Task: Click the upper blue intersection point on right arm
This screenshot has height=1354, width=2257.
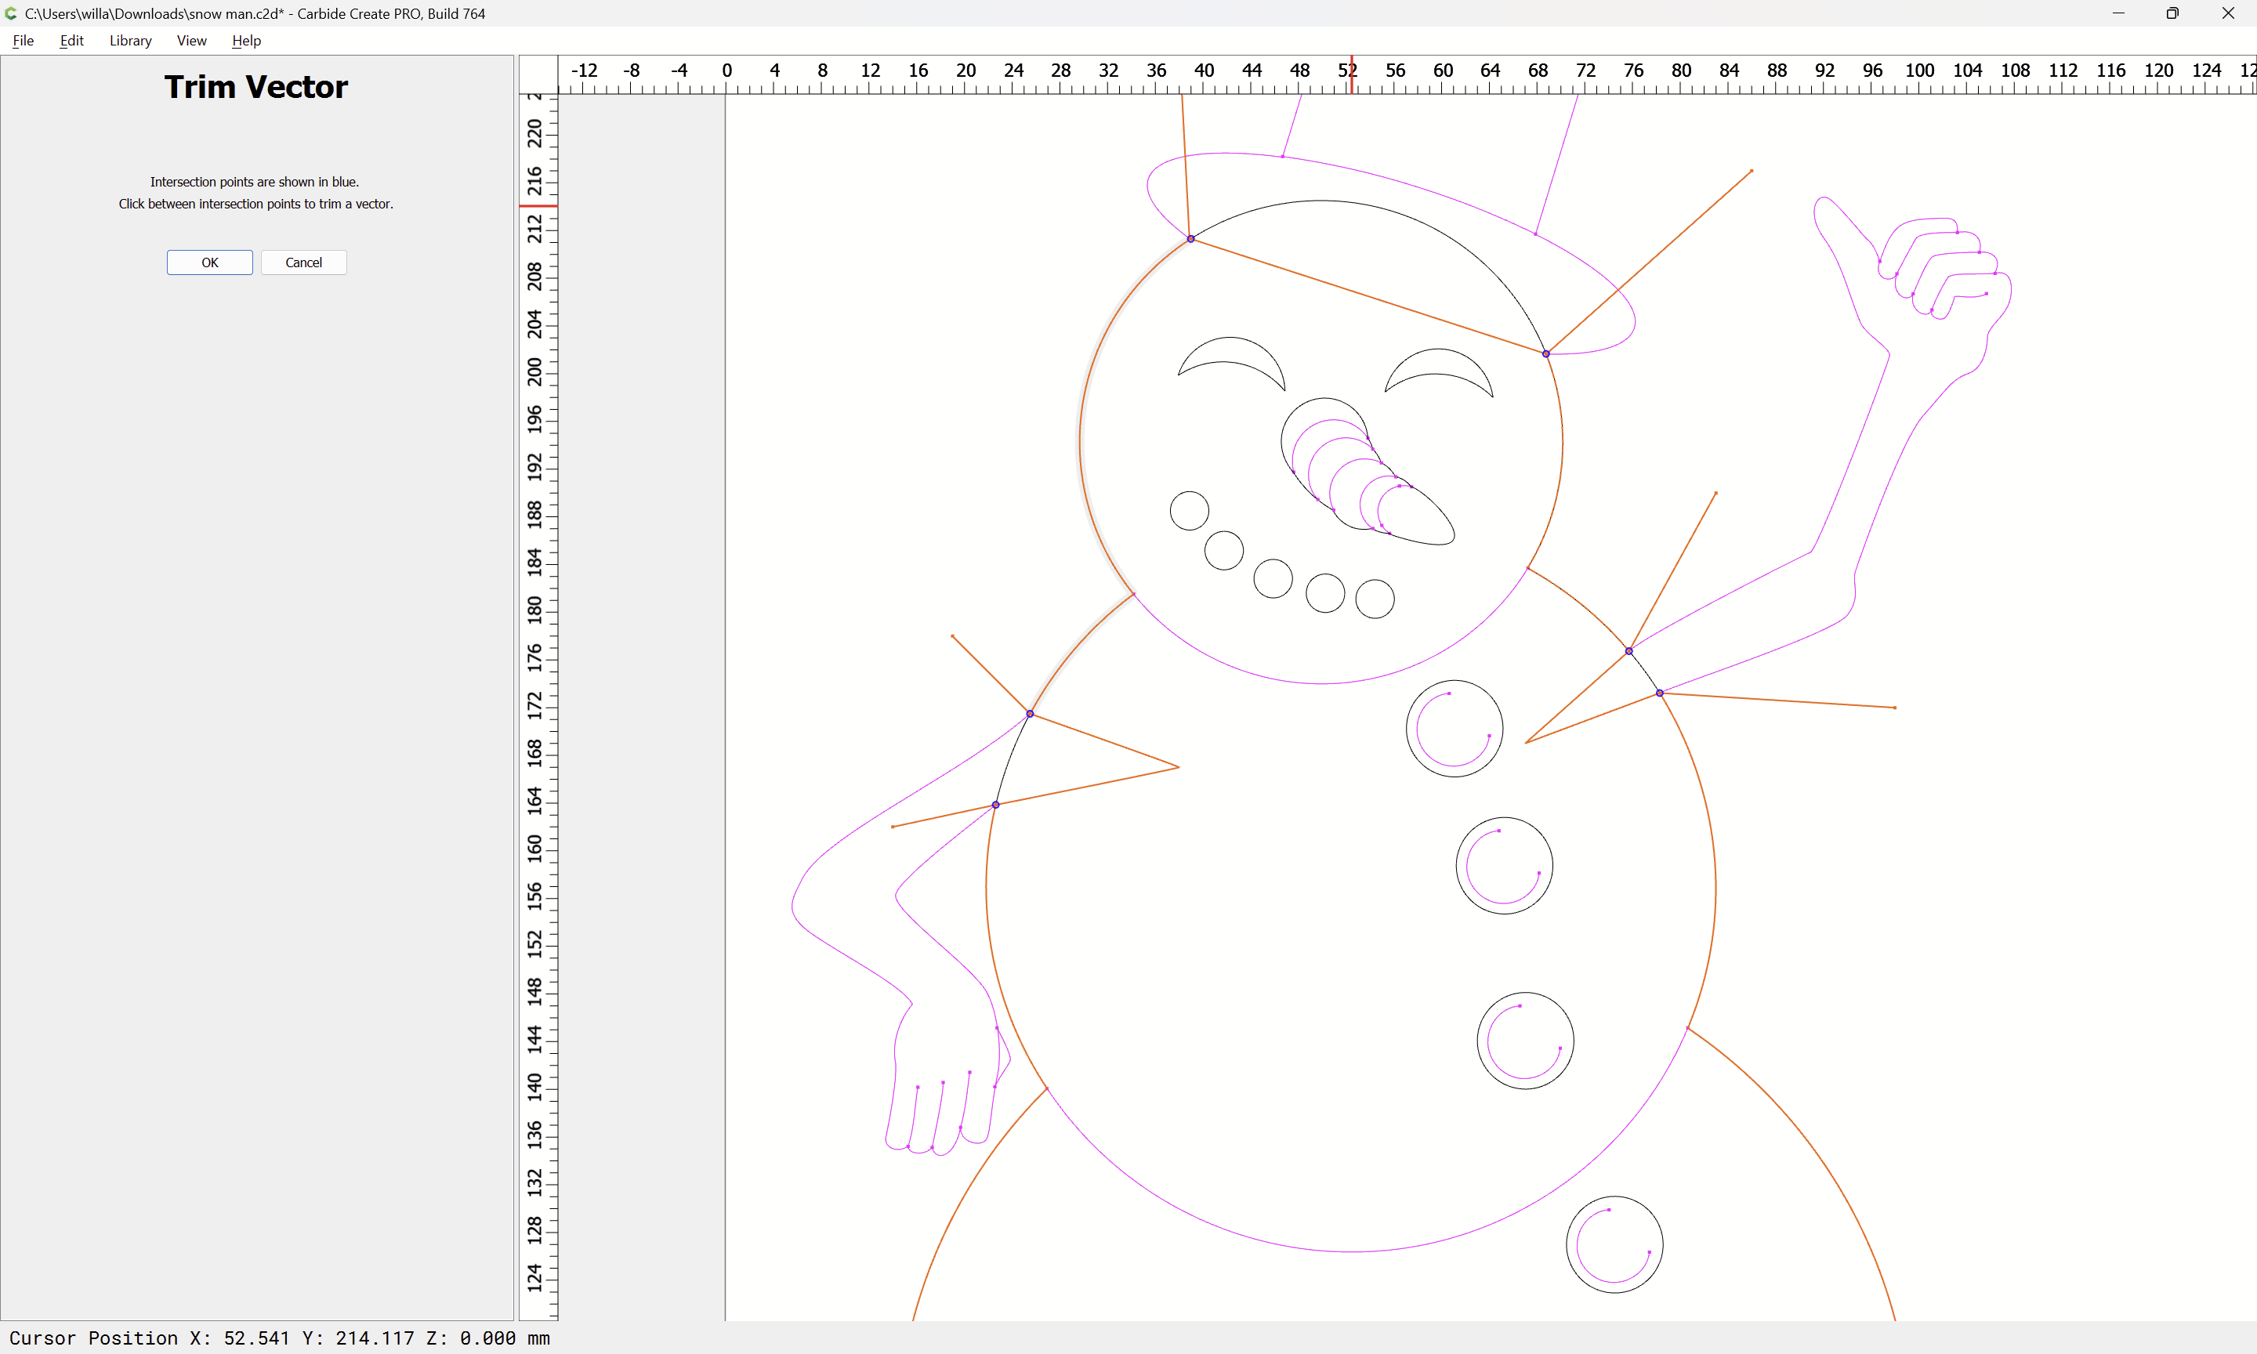Action: [x=1628, y=651]
